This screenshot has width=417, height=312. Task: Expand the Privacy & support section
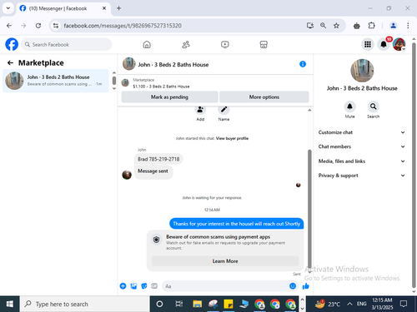tap(361, 176)
